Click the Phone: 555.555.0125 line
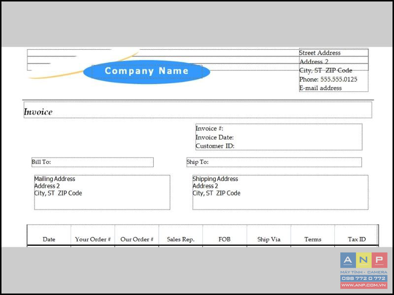 (x=328, y=79)
